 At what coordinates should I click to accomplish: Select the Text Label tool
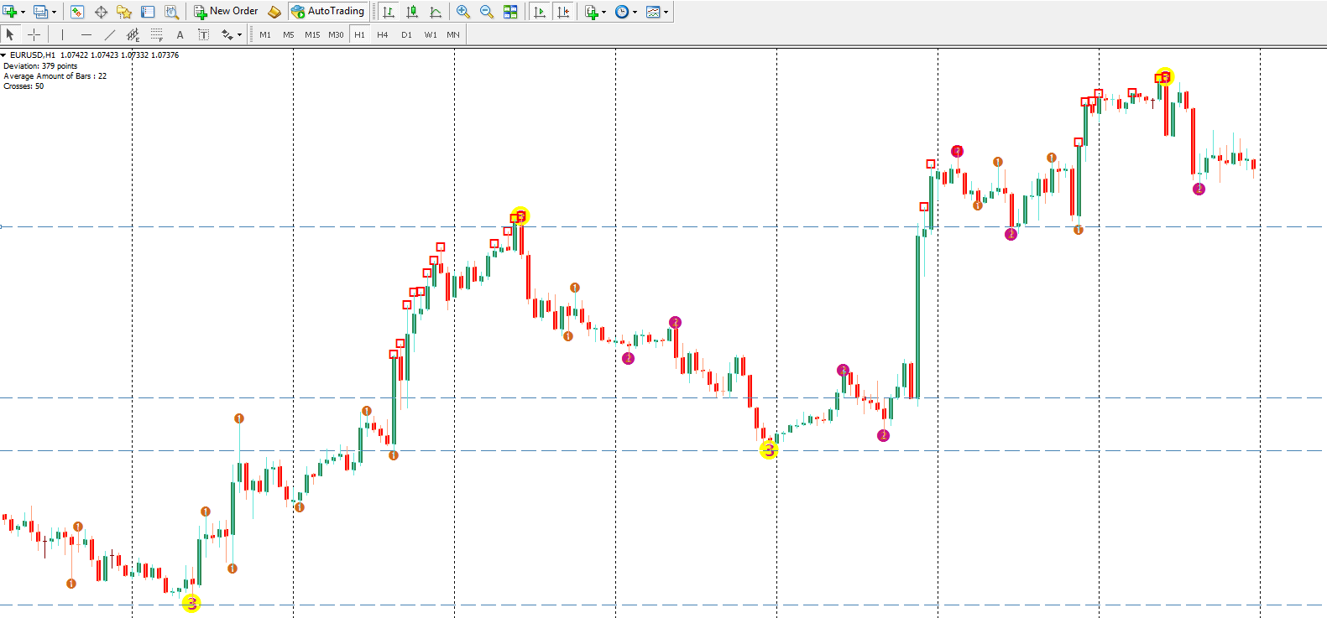203,34
